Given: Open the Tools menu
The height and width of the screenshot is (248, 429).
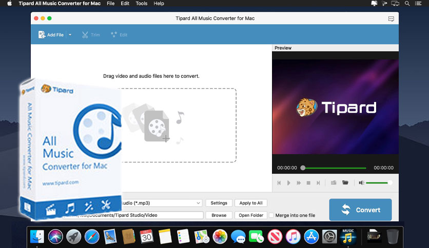Looking at the screenshot, I should pyautogui.click(x=142, y=4).
